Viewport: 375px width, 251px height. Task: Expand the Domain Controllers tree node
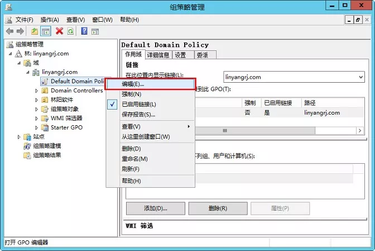click(37, 91)
